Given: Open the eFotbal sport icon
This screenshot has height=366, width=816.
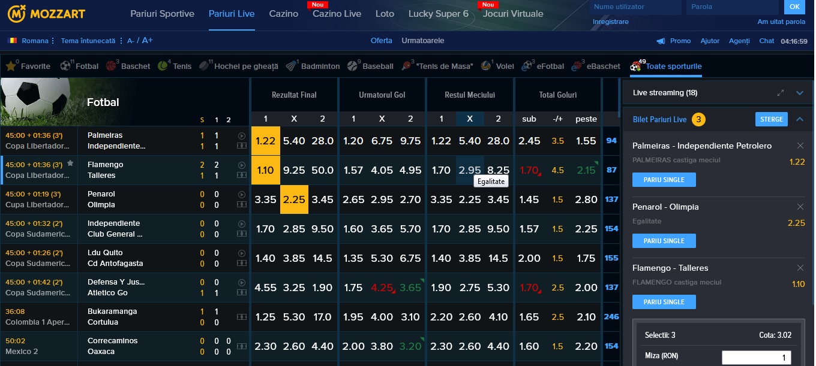Looking at the screenshot, I should point(527,66).
